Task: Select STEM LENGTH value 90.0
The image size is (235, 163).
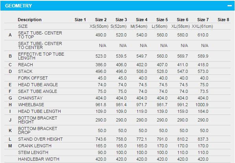Action: point(102,152)
